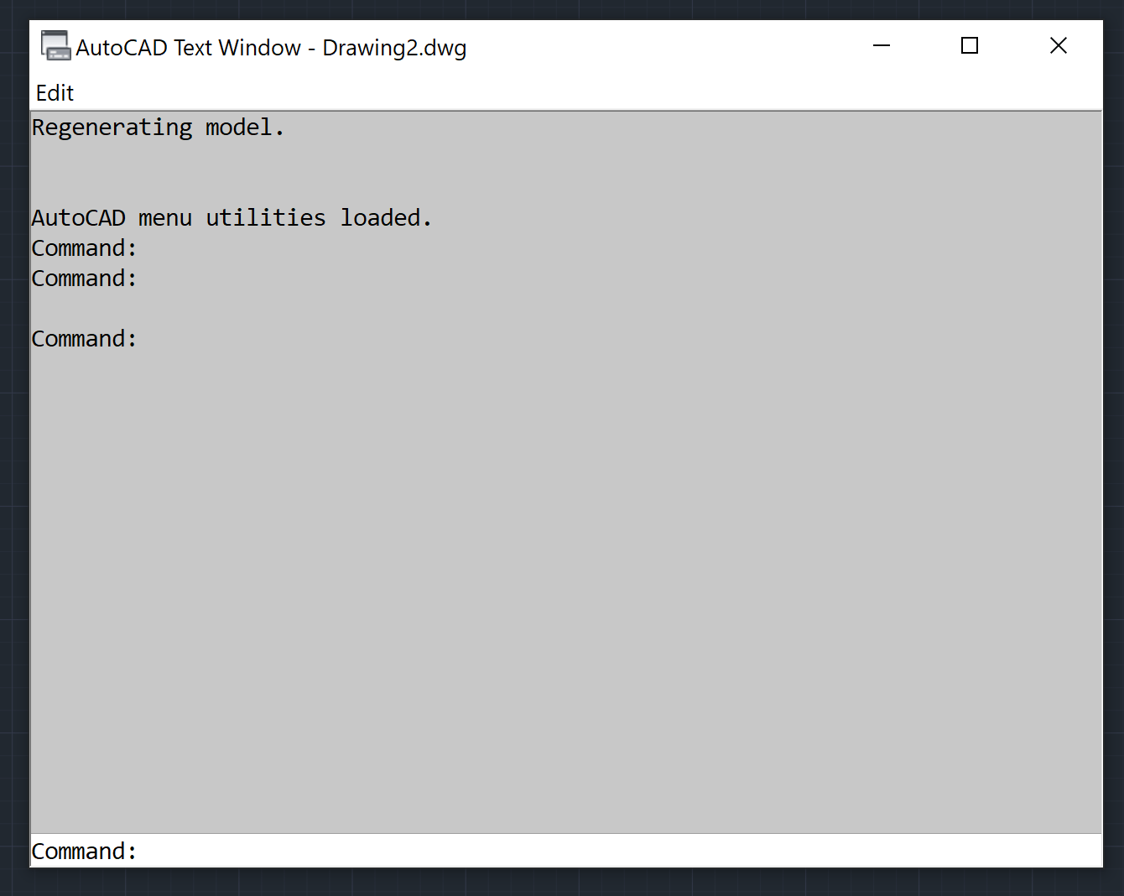Minimize the AutoCAD Text Window
The width and height of the screenshot is (1124, 896).
(882, 46)
